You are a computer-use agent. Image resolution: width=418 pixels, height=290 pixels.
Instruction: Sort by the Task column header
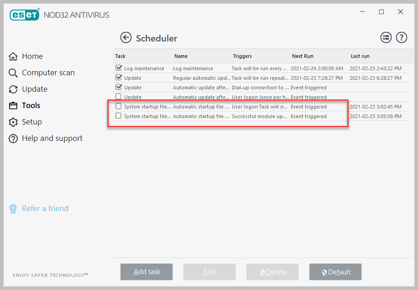(x=120, y=56)
